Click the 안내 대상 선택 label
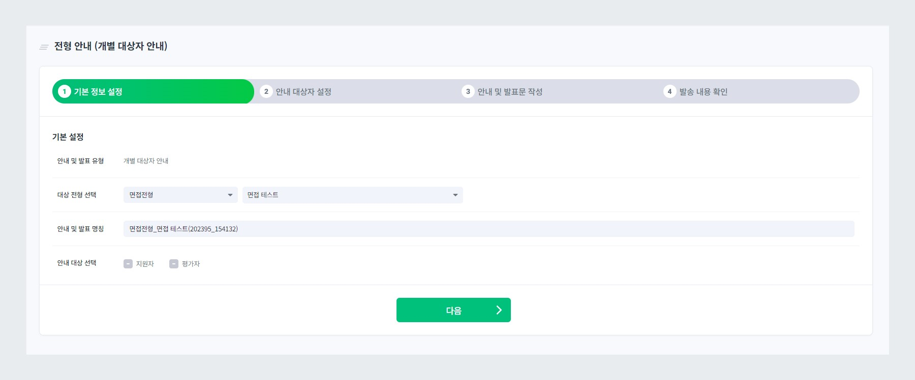Screen dimensions: 915x380 (77, 263)
